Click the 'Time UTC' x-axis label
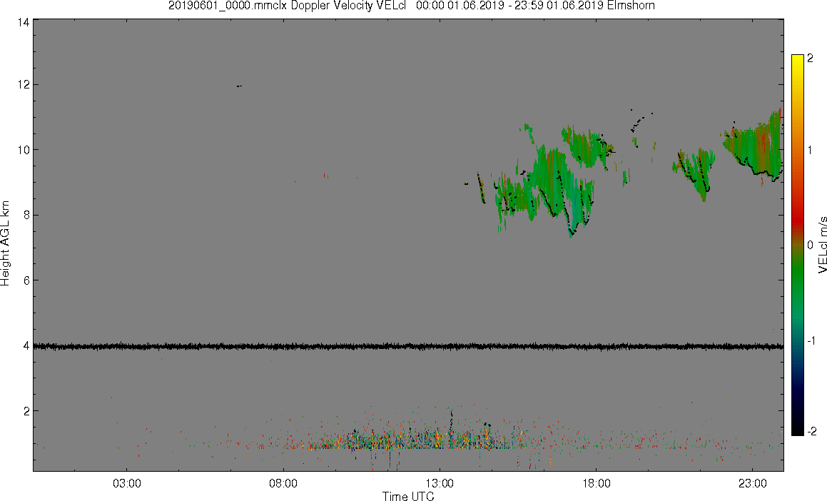The height and width of the screenshot is (501, 827). pyautogui.click(x=408, y=496)
